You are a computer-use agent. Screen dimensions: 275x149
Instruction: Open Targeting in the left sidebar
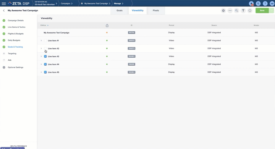click(x=12, y=54)
